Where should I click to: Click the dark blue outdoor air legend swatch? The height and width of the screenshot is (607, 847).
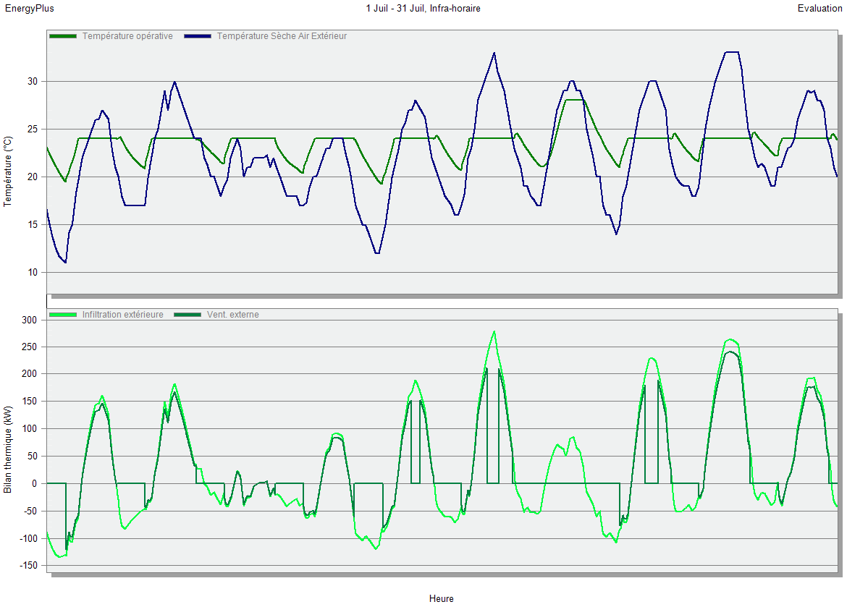[198, 36]
